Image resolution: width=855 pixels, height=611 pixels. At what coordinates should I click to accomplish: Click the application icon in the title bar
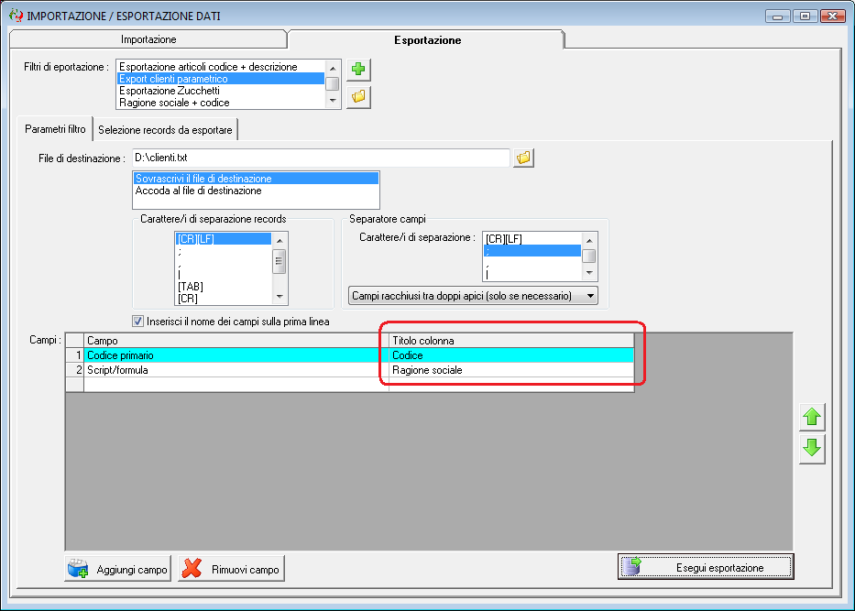[16, 16]
